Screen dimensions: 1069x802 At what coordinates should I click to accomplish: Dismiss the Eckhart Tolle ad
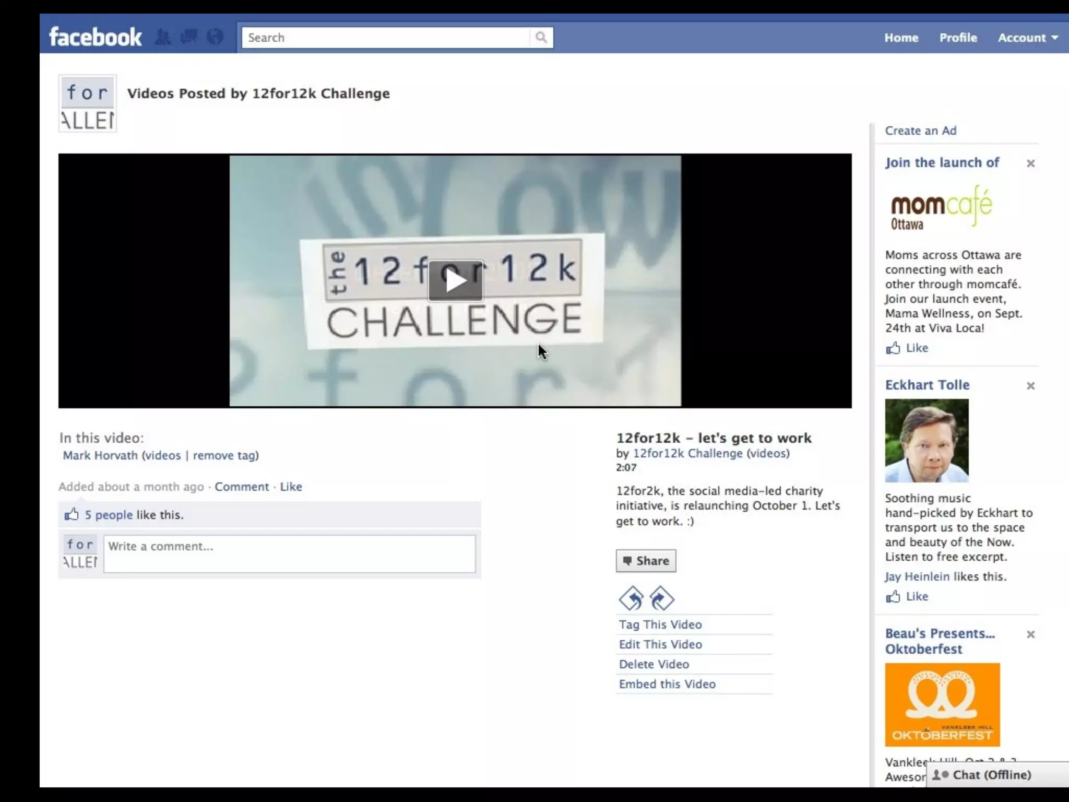[1030, 386]
